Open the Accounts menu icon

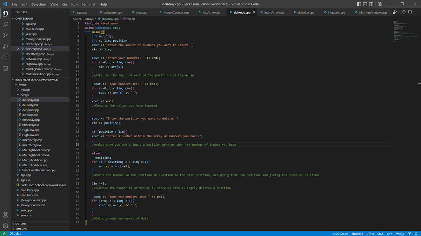pyautogui.click(x=5, y=215)
